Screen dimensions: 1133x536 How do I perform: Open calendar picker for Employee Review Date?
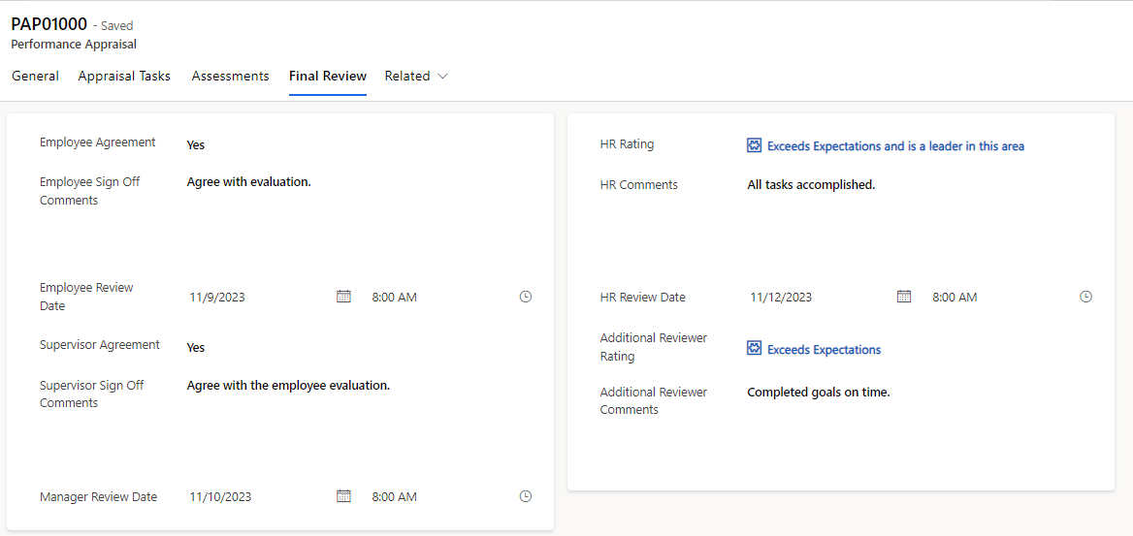(344, 297)
